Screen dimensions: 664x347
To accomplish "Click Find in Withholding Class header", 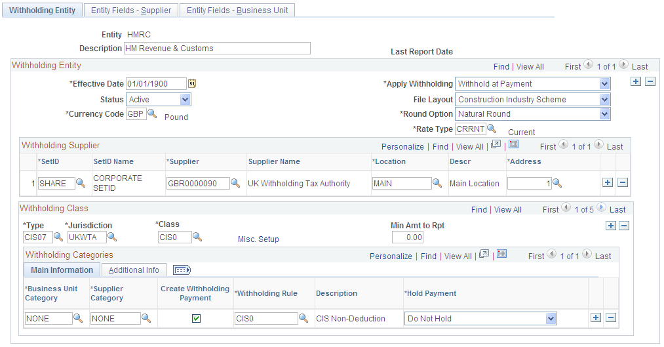I will click(479, 209).
